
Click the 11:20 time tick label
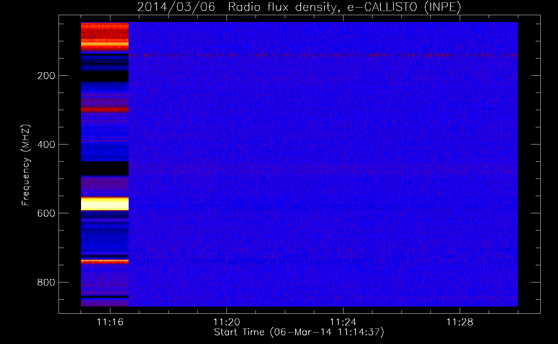coord(227,322)
